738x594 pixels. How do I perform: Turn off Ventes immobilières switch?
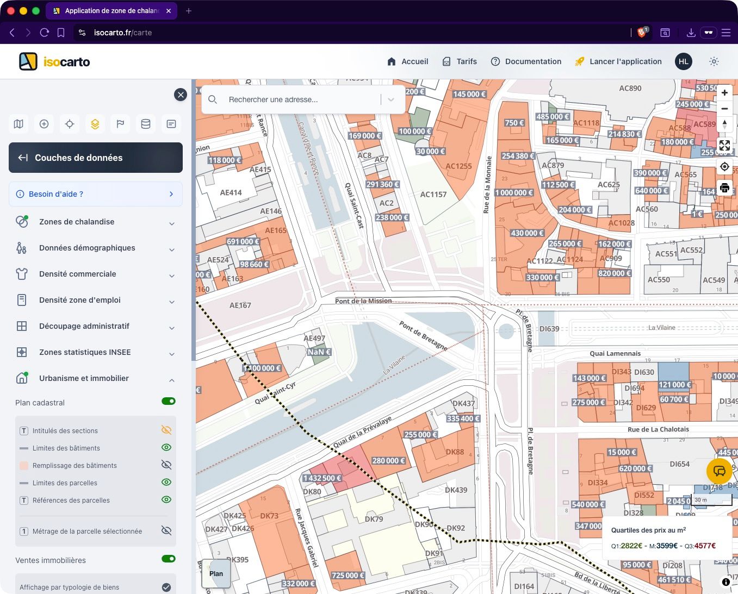pyautogui.click(x=169, y=559)
